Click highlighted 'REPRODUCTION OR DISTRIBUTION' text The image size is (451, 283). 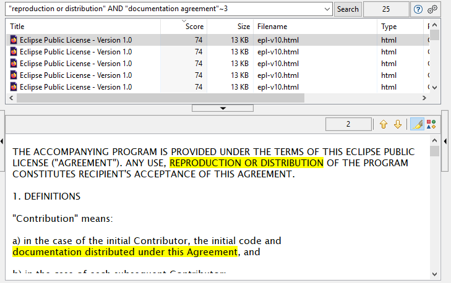[x=246, y=163]
